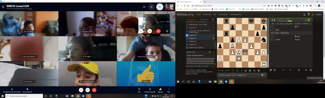Open opening explorer book icon
The image size is (325, 98).
pyautogui.click(x=271, y=70)
